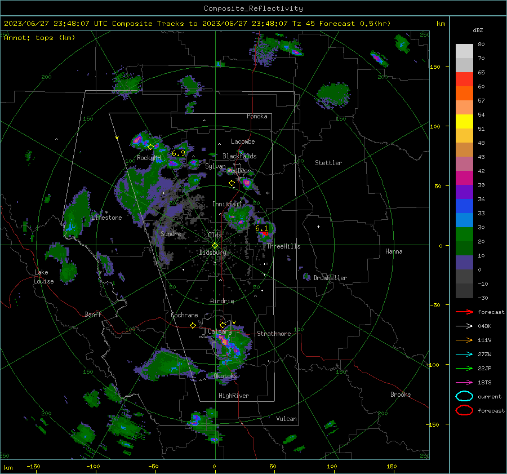The height and width of the screenshot is (474, 507).
Task: Click the Sundre city label
Action: point(171,233)
